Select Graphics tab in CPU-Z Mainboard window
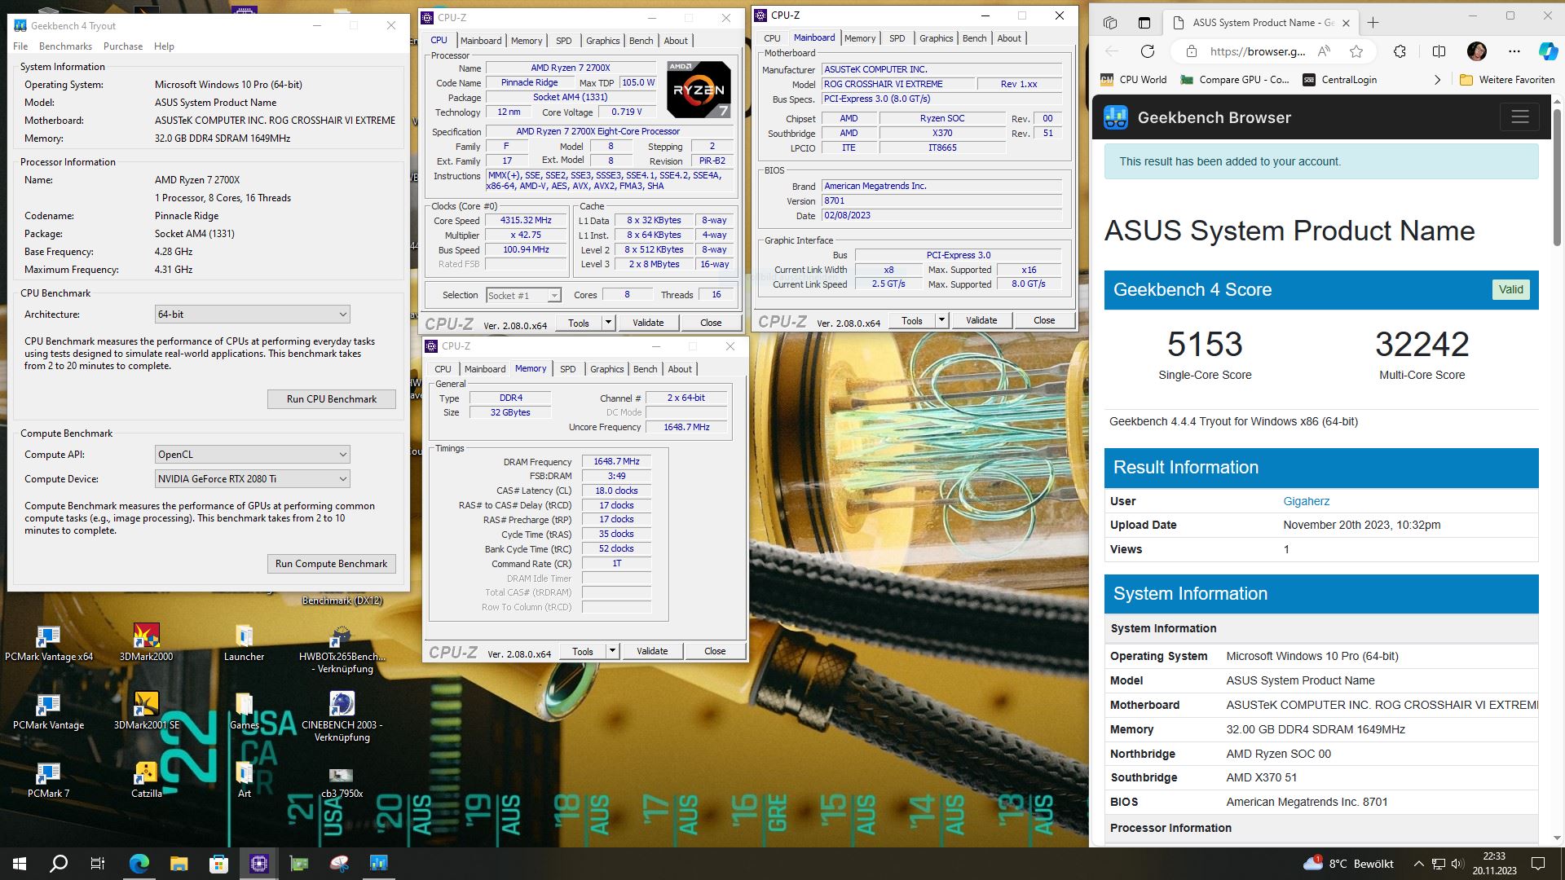The height and width of the screenshot is (880, 1565). [936, 38]
